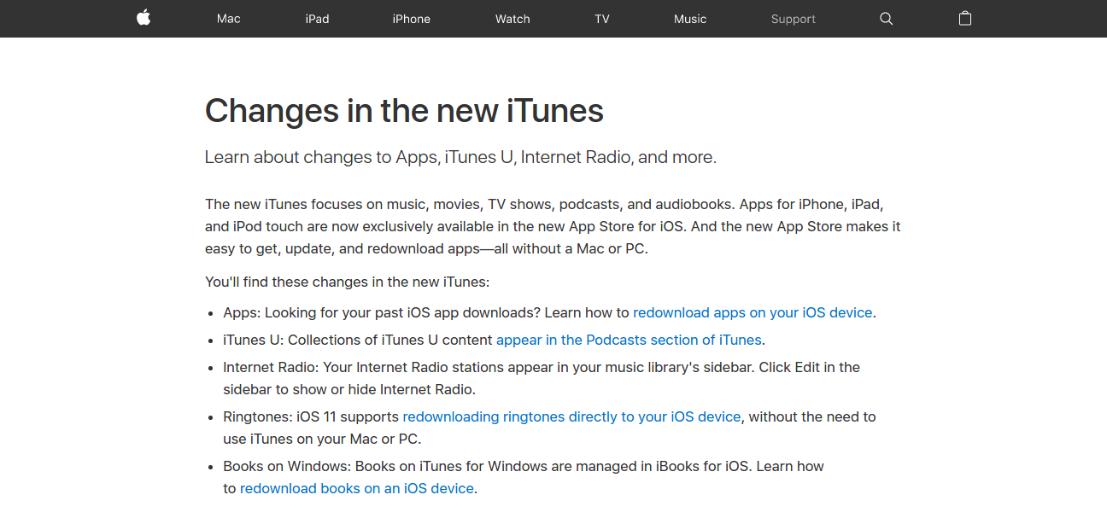Open the Watch navigation item

(x=512, y=19)
